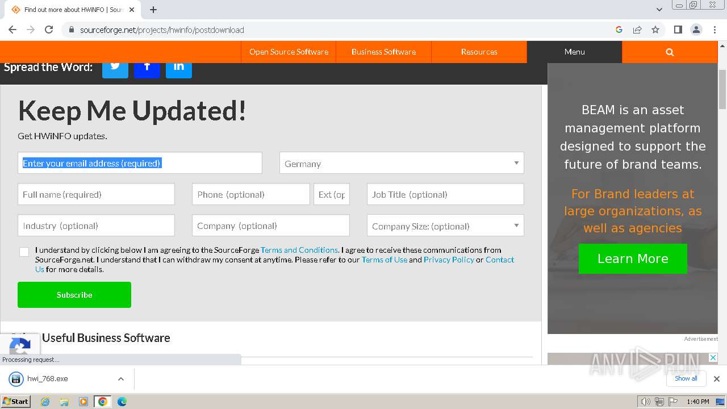Open the site Menu item
The width and height of the screenshot is (727, 409).
(x=574, y=52)
